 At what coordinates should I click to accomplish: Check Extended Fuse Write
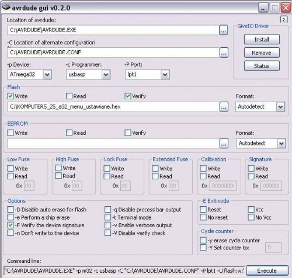tap(155, 168)
